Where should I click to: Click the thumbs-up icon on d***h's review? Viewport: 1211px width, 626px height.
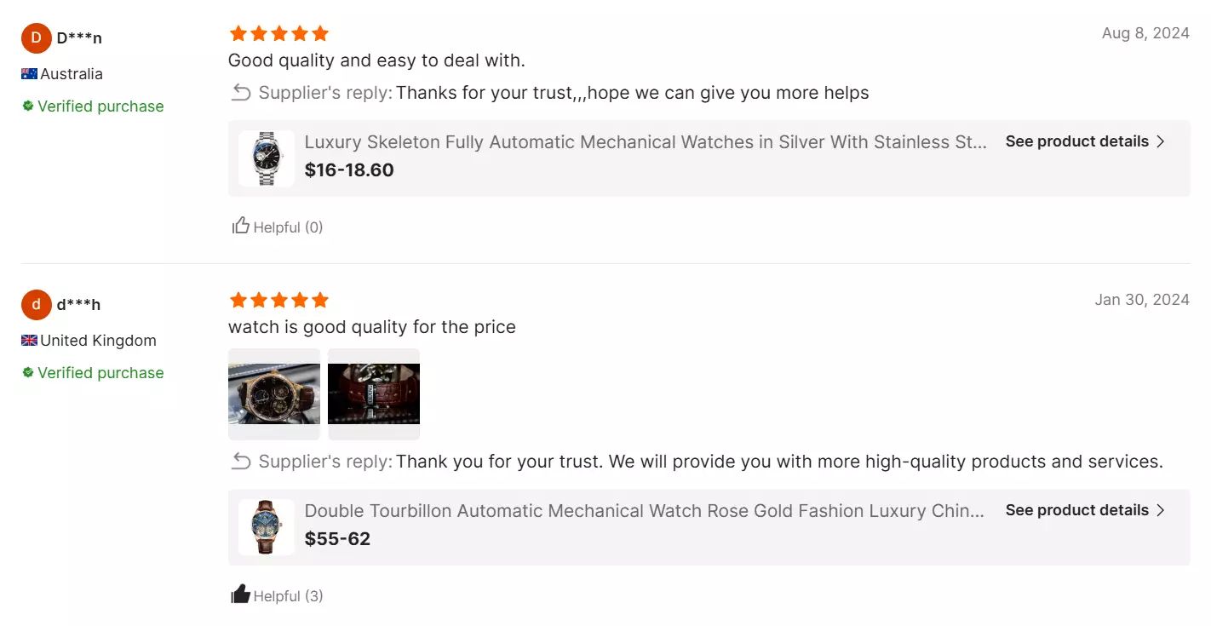[x=239, y=595]
